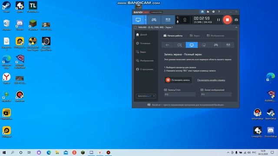Click the Запись/Стоп hotkey field showing F12
278x156 pixels.
click(179, 94)
